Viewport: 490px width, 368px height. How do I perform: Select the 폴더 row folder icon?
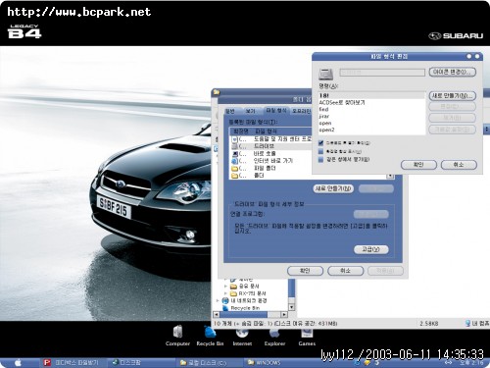point(234,176)
